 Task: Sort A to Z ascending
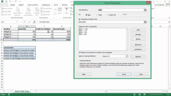click(56, 10)
